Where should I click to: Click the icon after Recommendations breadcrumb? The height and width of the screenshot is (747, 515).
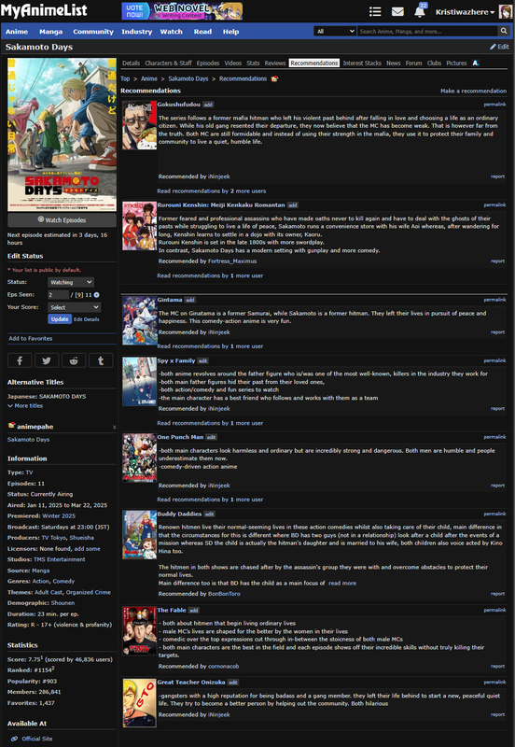274,78
